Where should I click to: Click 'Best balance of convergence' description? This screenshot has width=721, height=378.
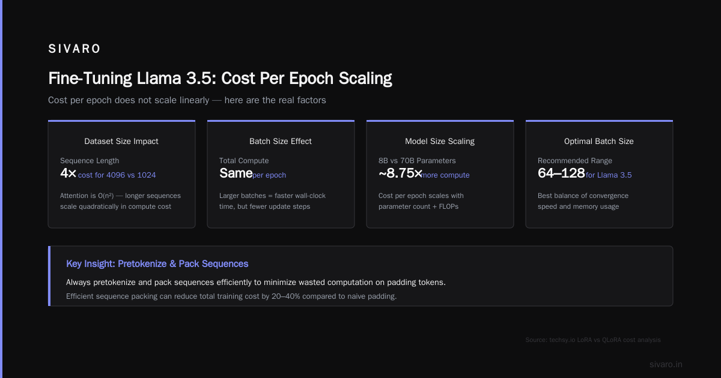pos(583,201)
